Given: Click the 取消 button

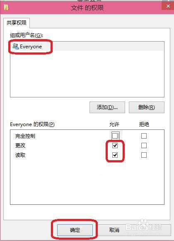Looking at the screenshot, I should click(114, 230).
